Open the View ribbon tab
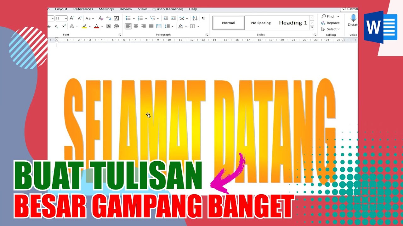The width and height of the screenshot is (403, 226). pos(142,9)
